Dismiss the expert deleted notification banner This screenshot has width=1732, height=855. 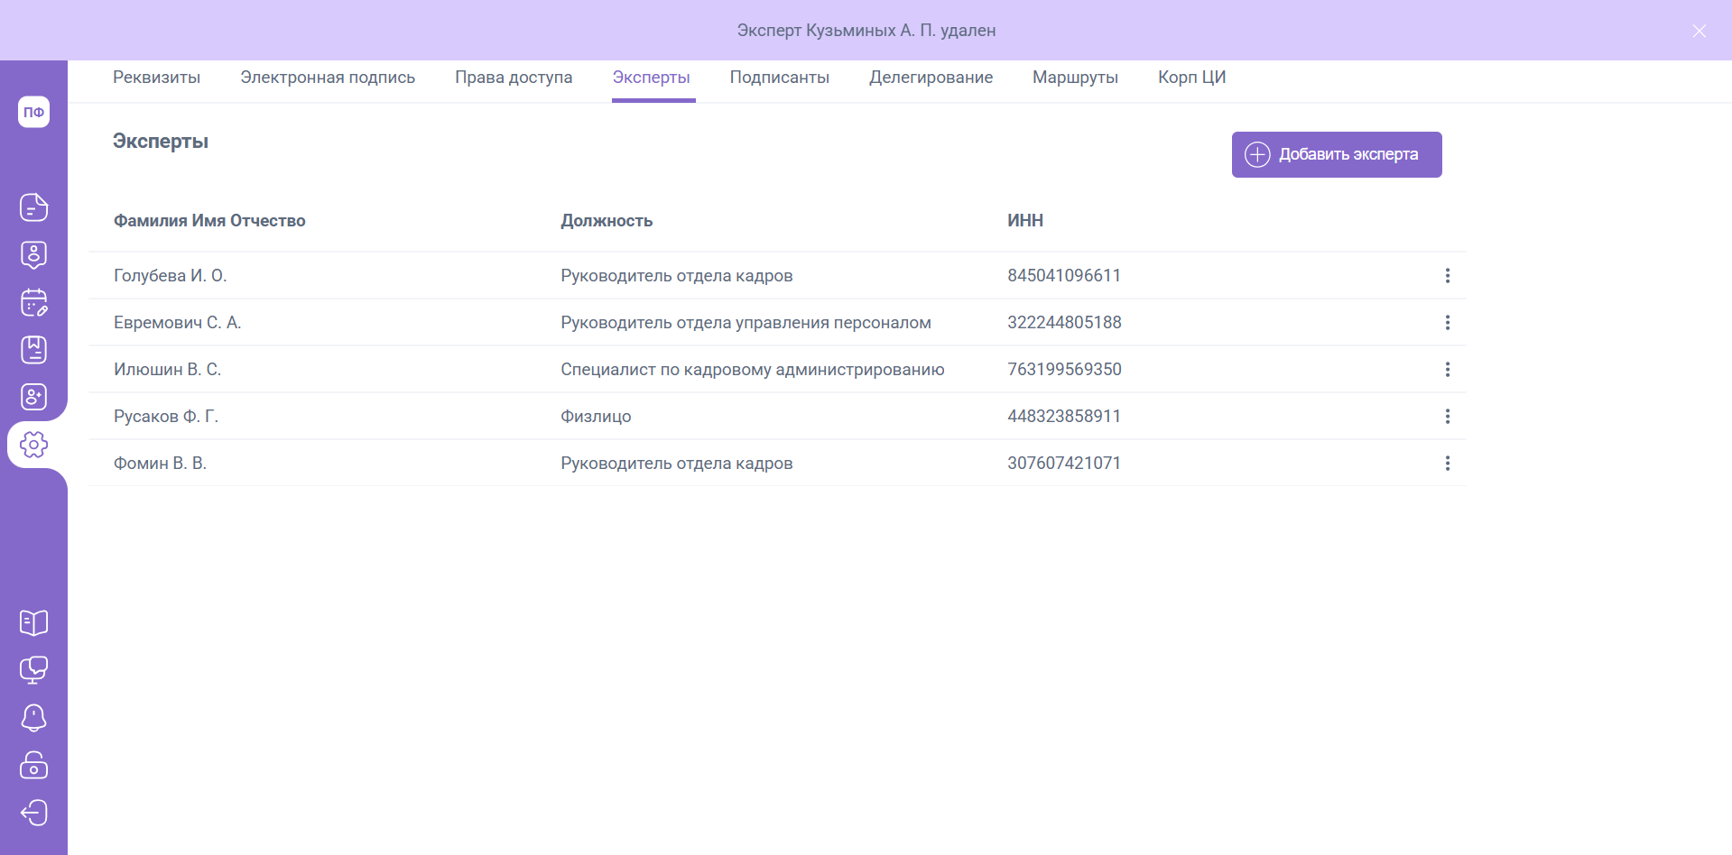coord(1699,31)
